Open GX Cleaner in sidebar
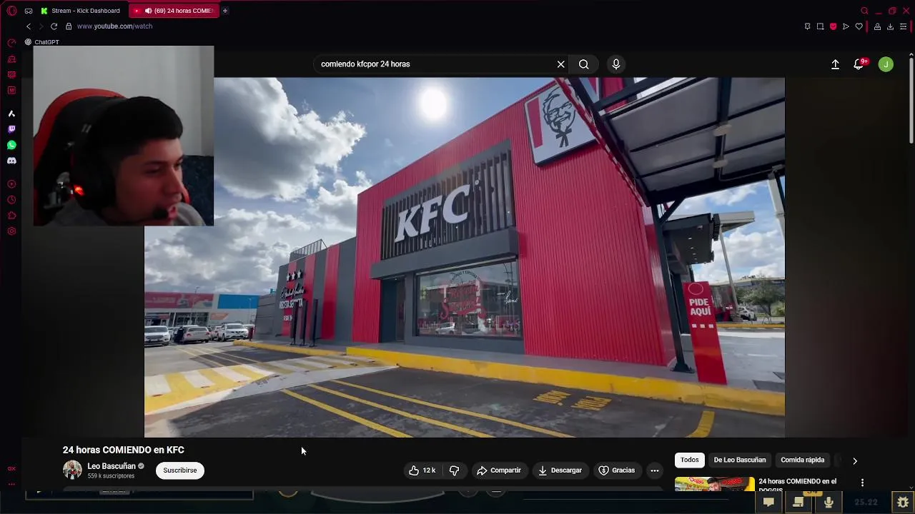The width and height of the screenshot is (915, 514). 11,59
